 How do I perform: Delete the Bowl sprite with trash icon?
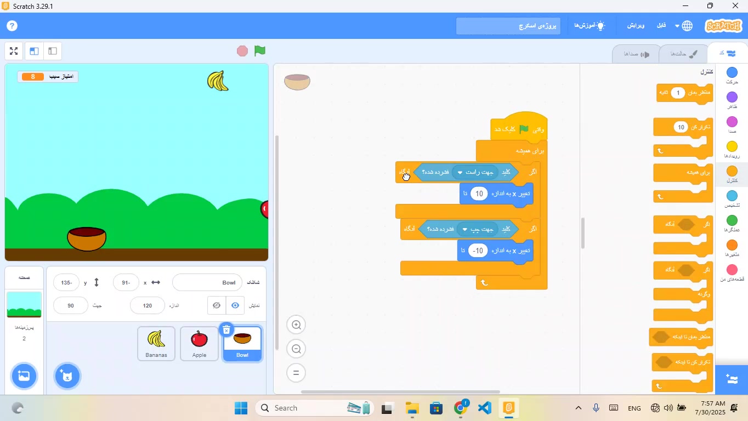click(x=226, y=329)
